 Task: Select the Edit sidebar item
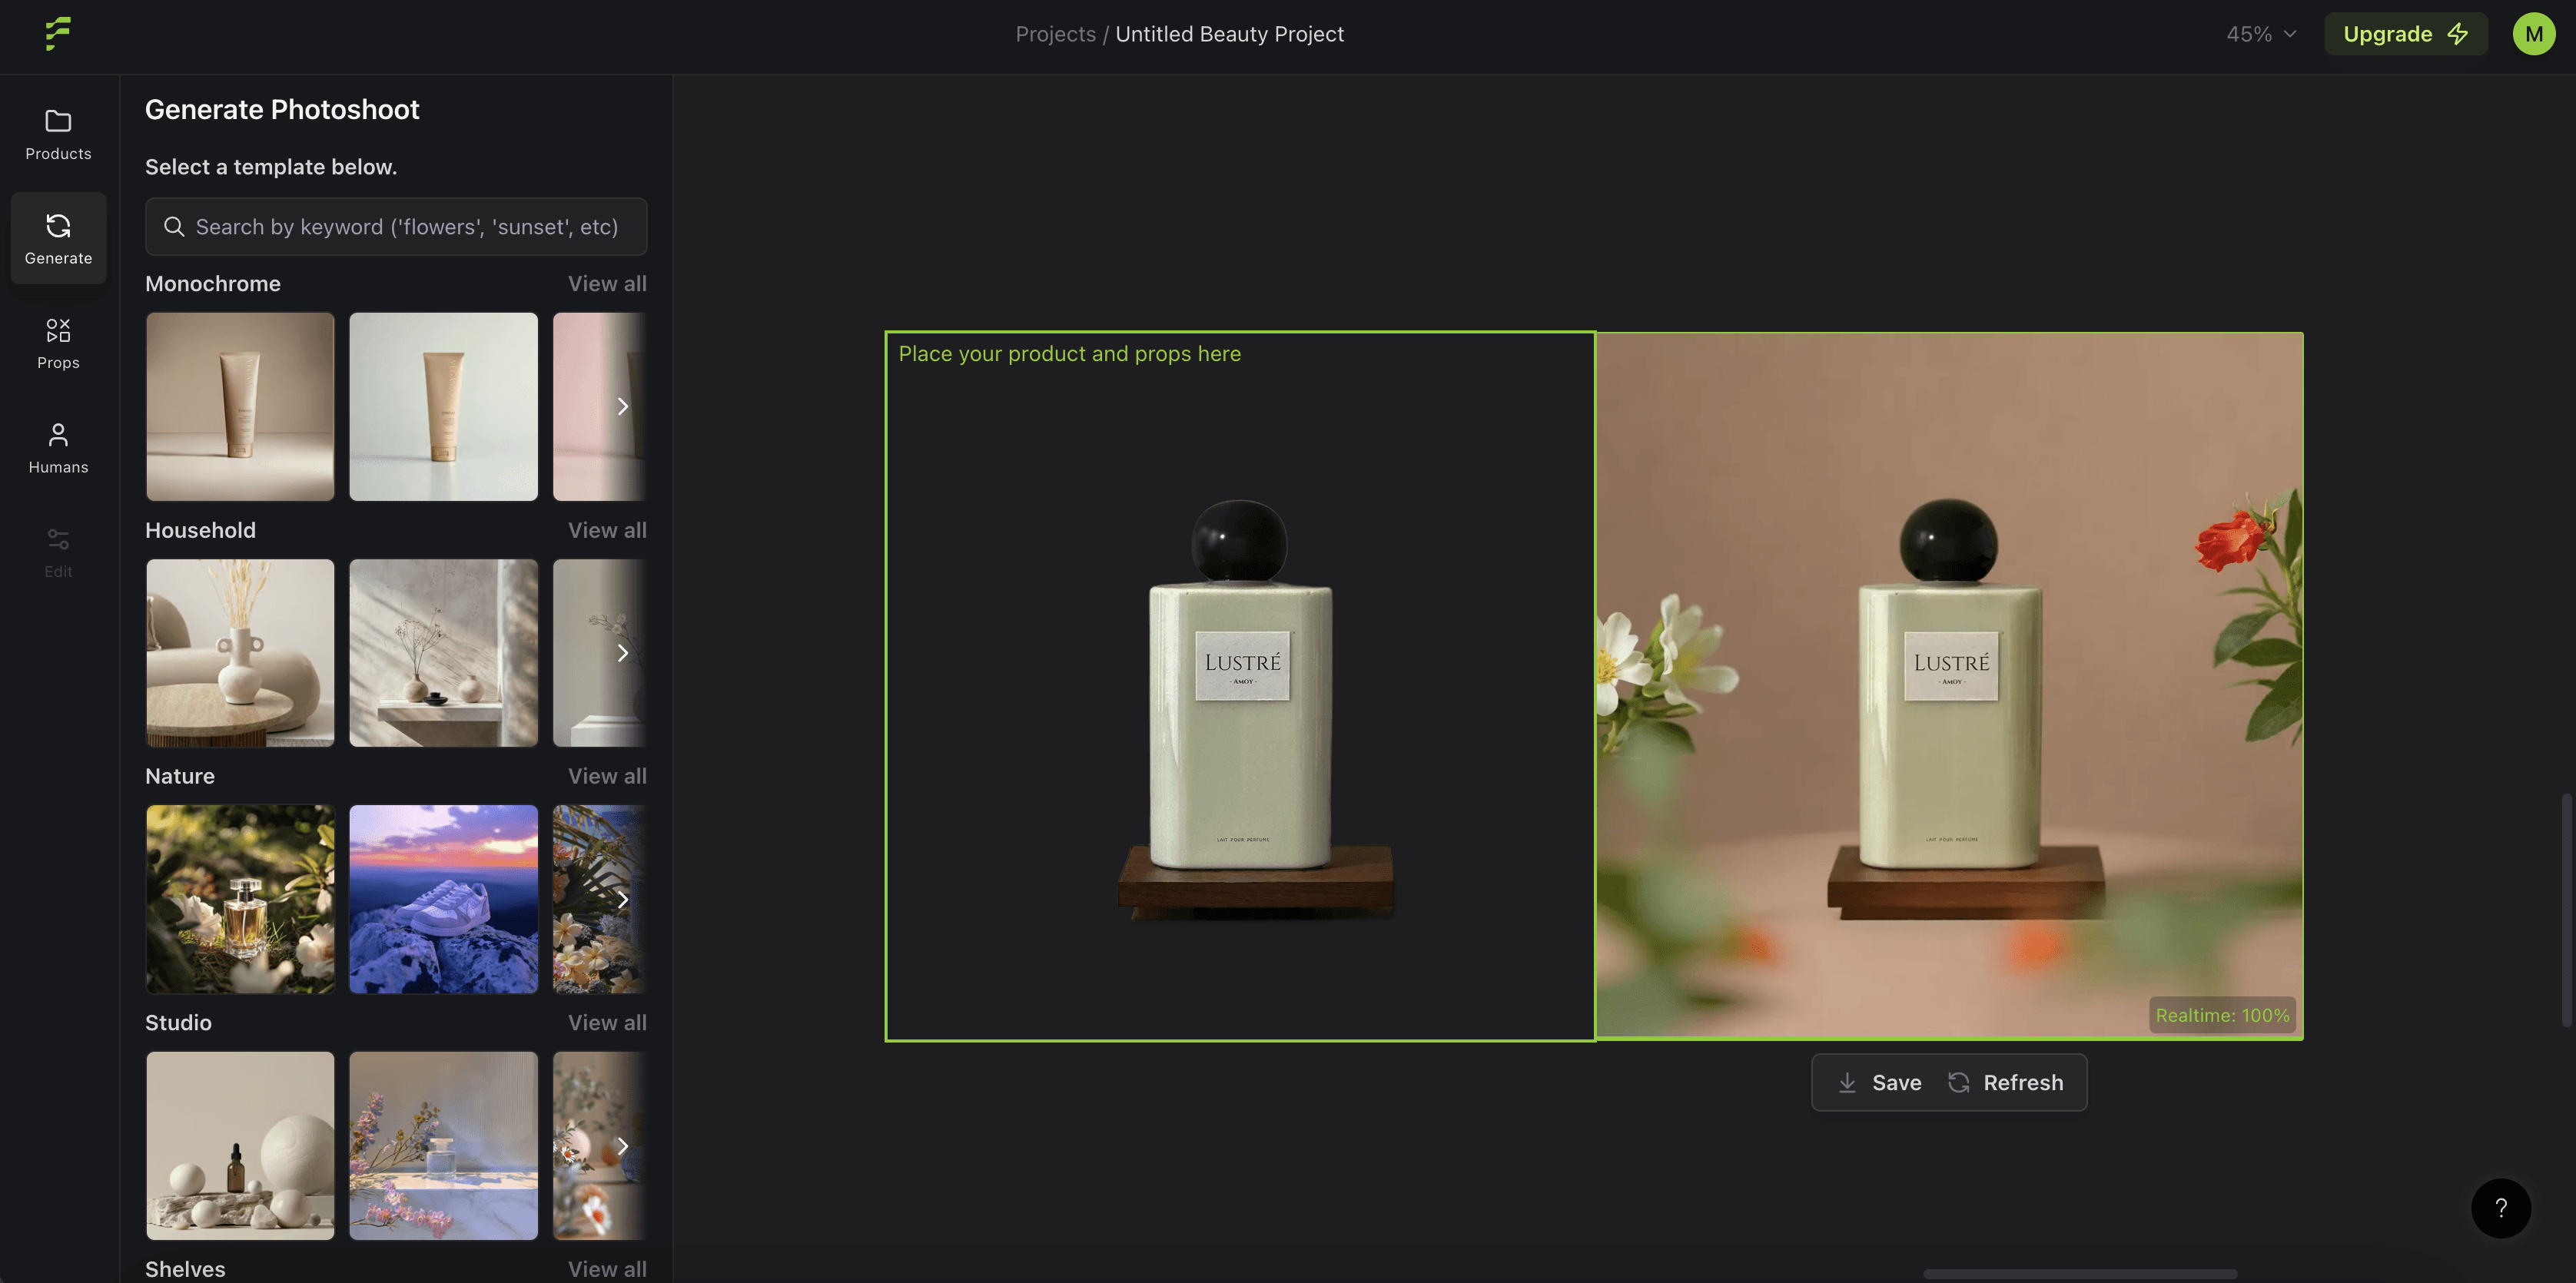(x=58, y=552)
